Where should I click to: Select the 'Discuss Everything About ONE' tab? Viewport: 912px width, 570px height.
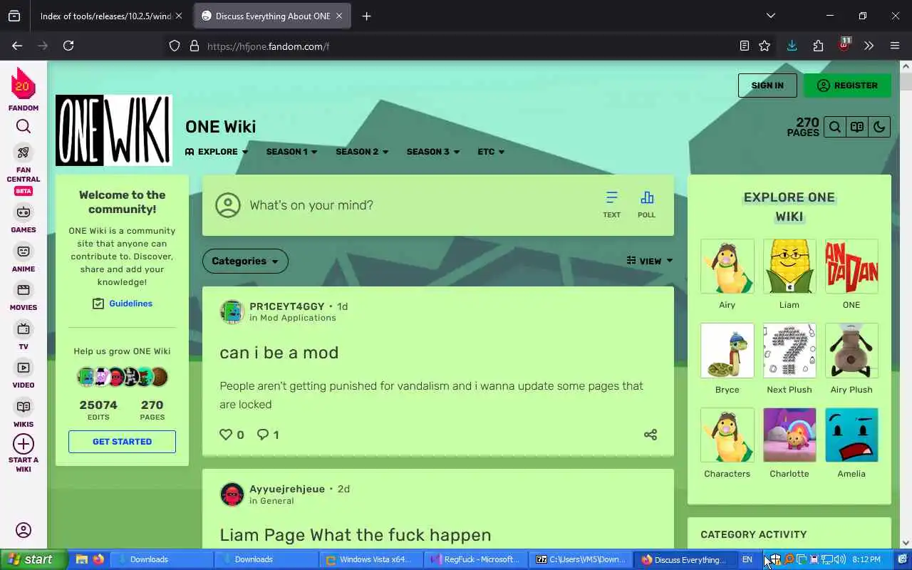(271, 16)
